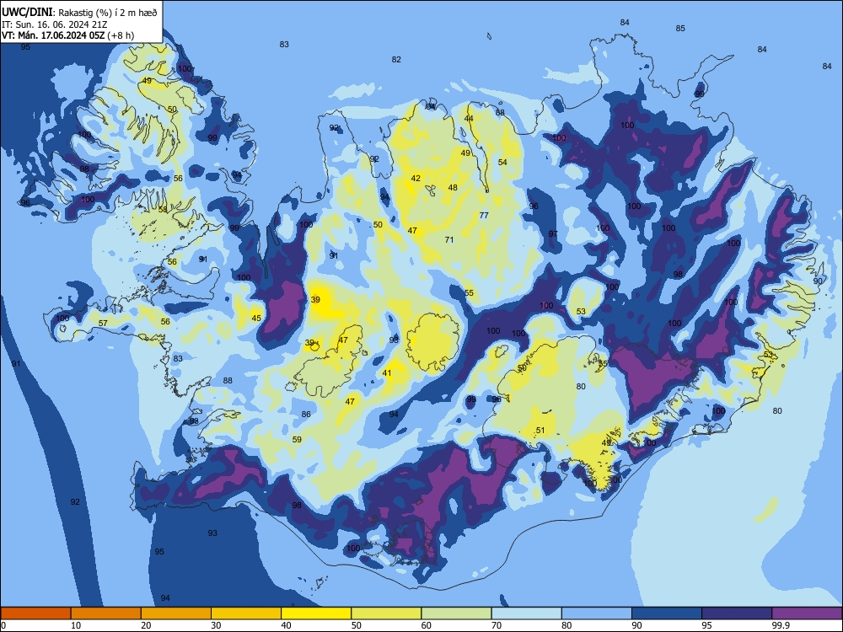
Task: Click the 20–30 light orange legend swatch
Action: [x=176, y=613]
